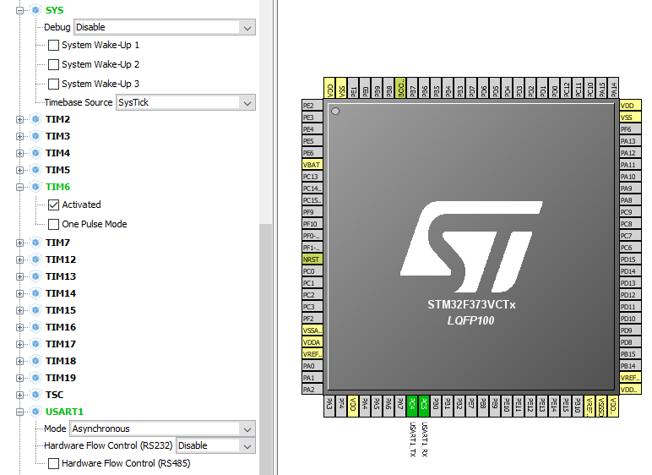
Task: Click the PB7 pin on top edge
Action: [x=412, y=88]
